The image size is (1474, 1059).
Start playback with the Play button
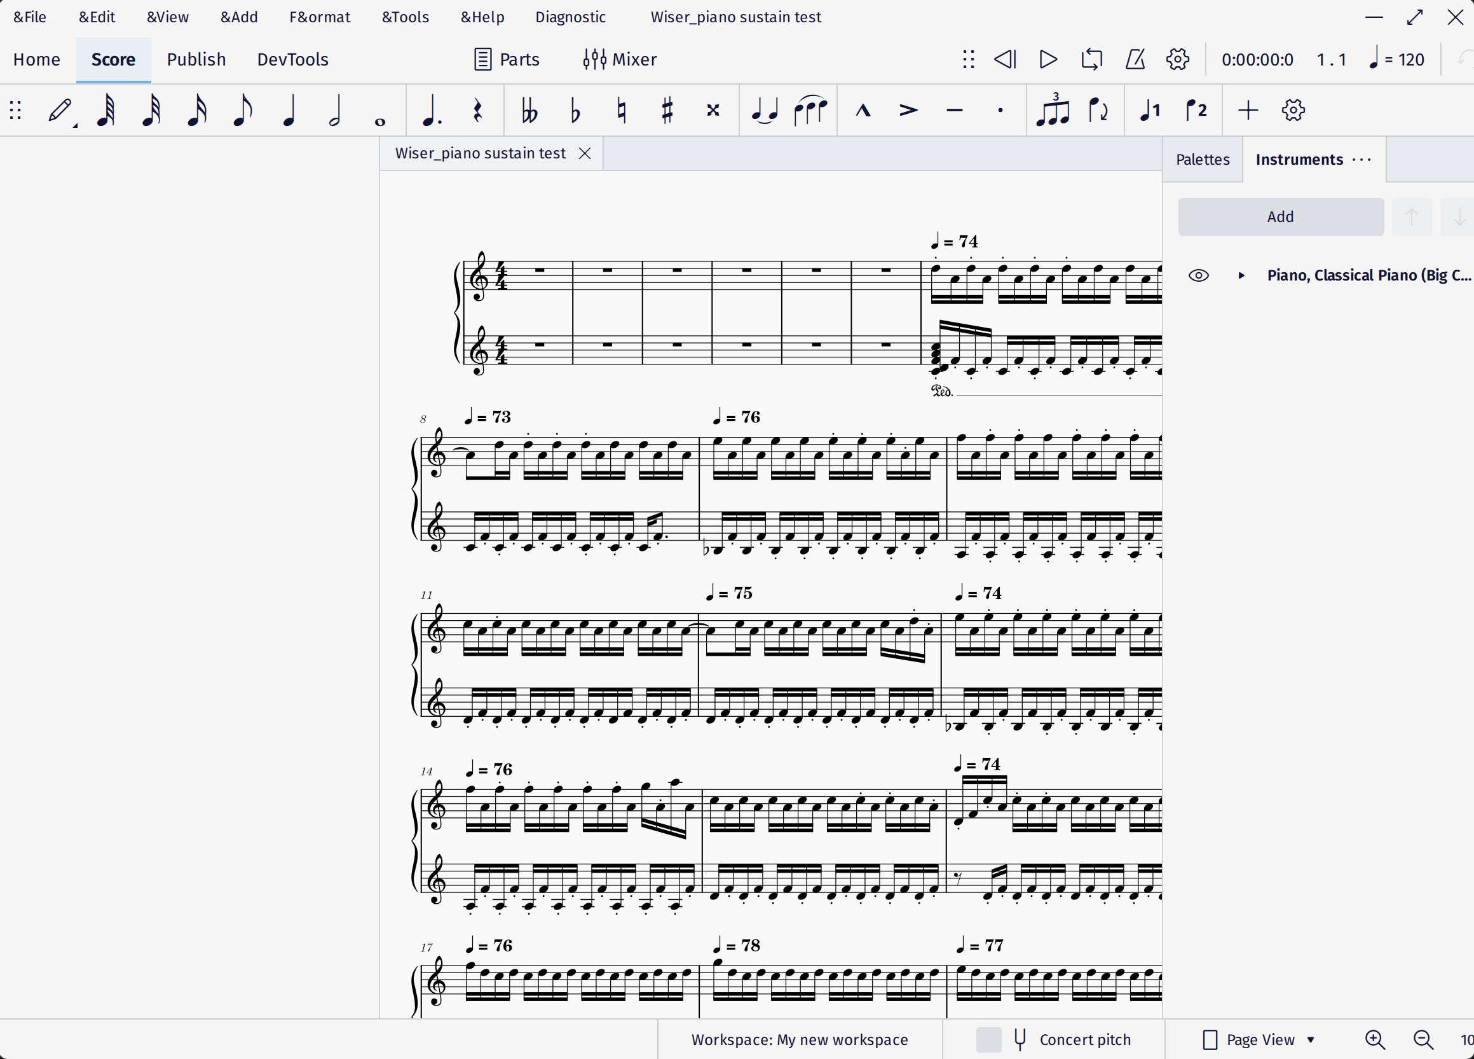pos(1046,59)
